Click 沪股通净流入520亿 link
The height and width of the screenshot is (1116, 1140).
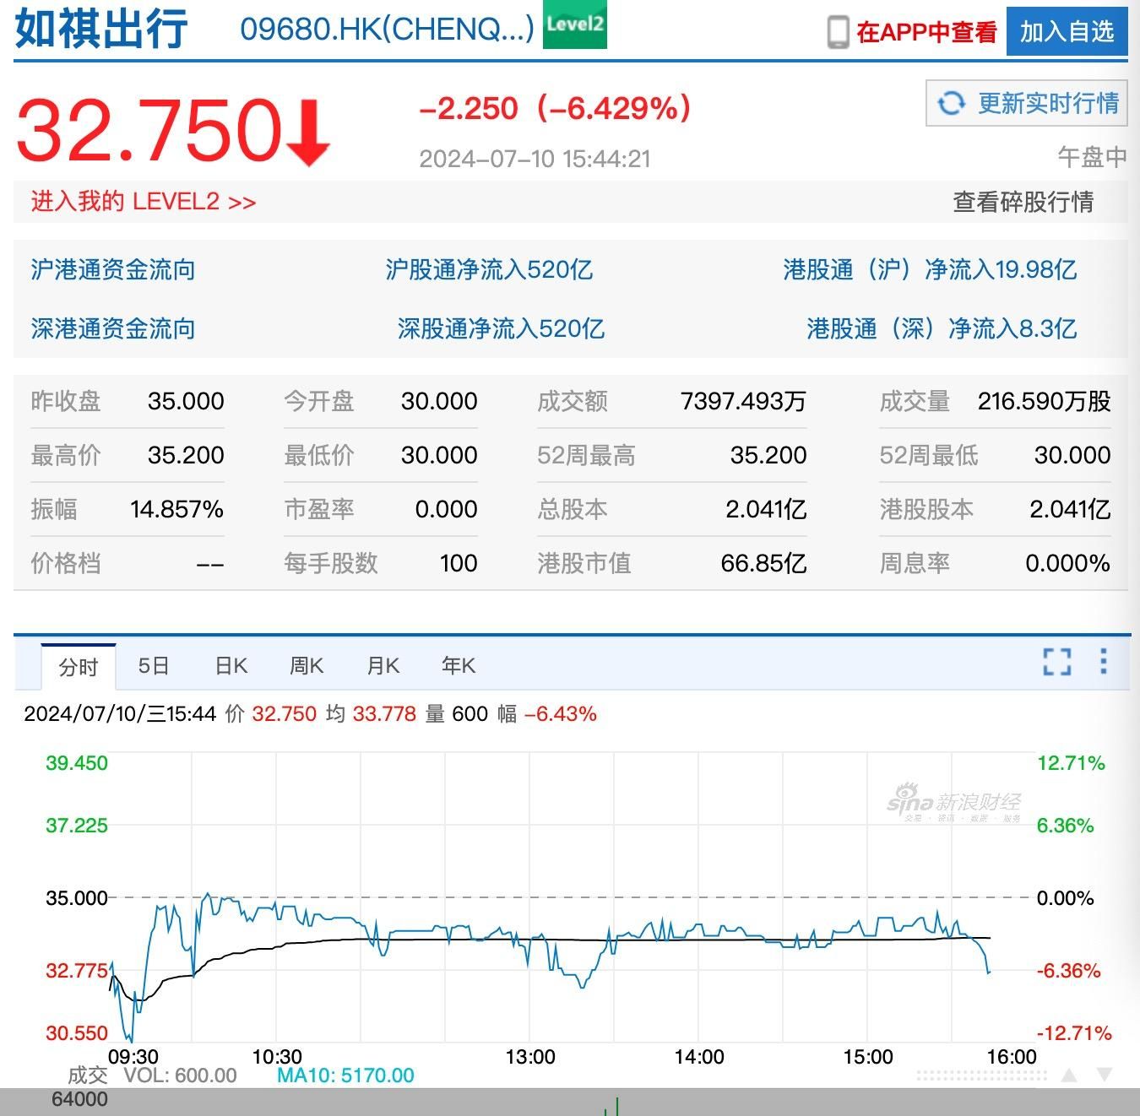pyautogui.click(x=489, y=269)
